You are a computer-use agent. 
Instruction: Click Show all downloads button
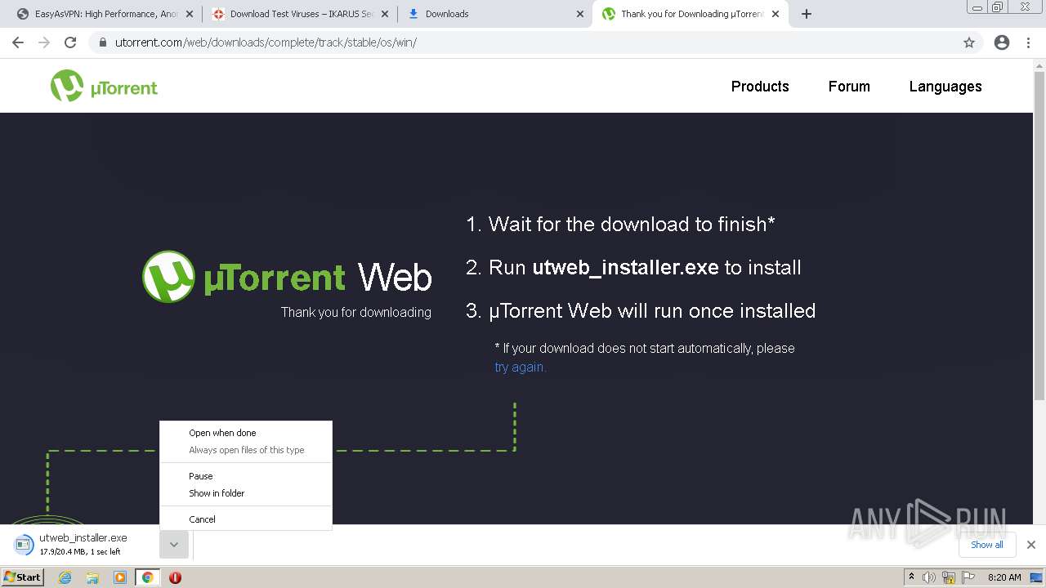987,545
